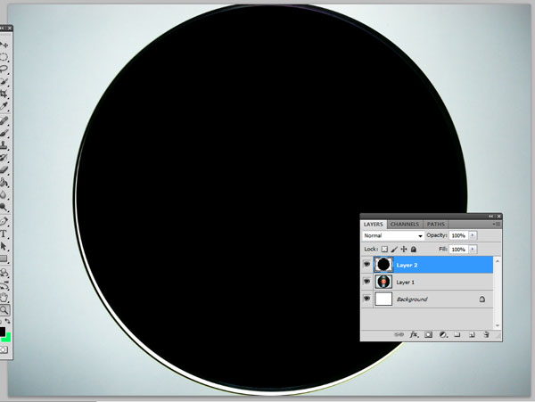Select the Healing Brush tool

click(x=4, y=120)
